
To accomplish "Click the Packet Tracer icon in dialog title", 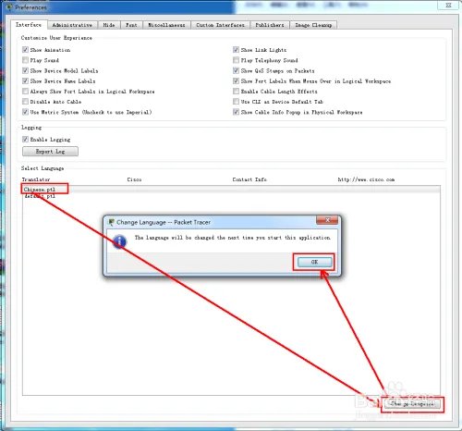I will (x=111, y=222).
